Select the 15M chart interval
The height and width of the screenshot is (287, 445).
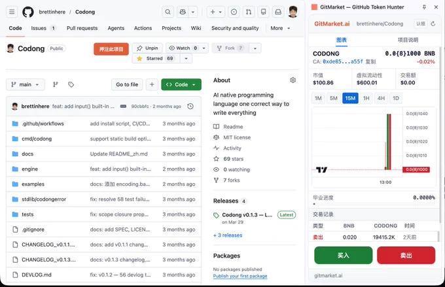350,98
